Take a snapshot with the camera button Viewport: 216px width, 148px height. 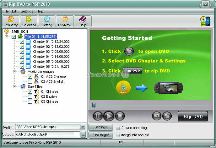(x=157, y=116)
